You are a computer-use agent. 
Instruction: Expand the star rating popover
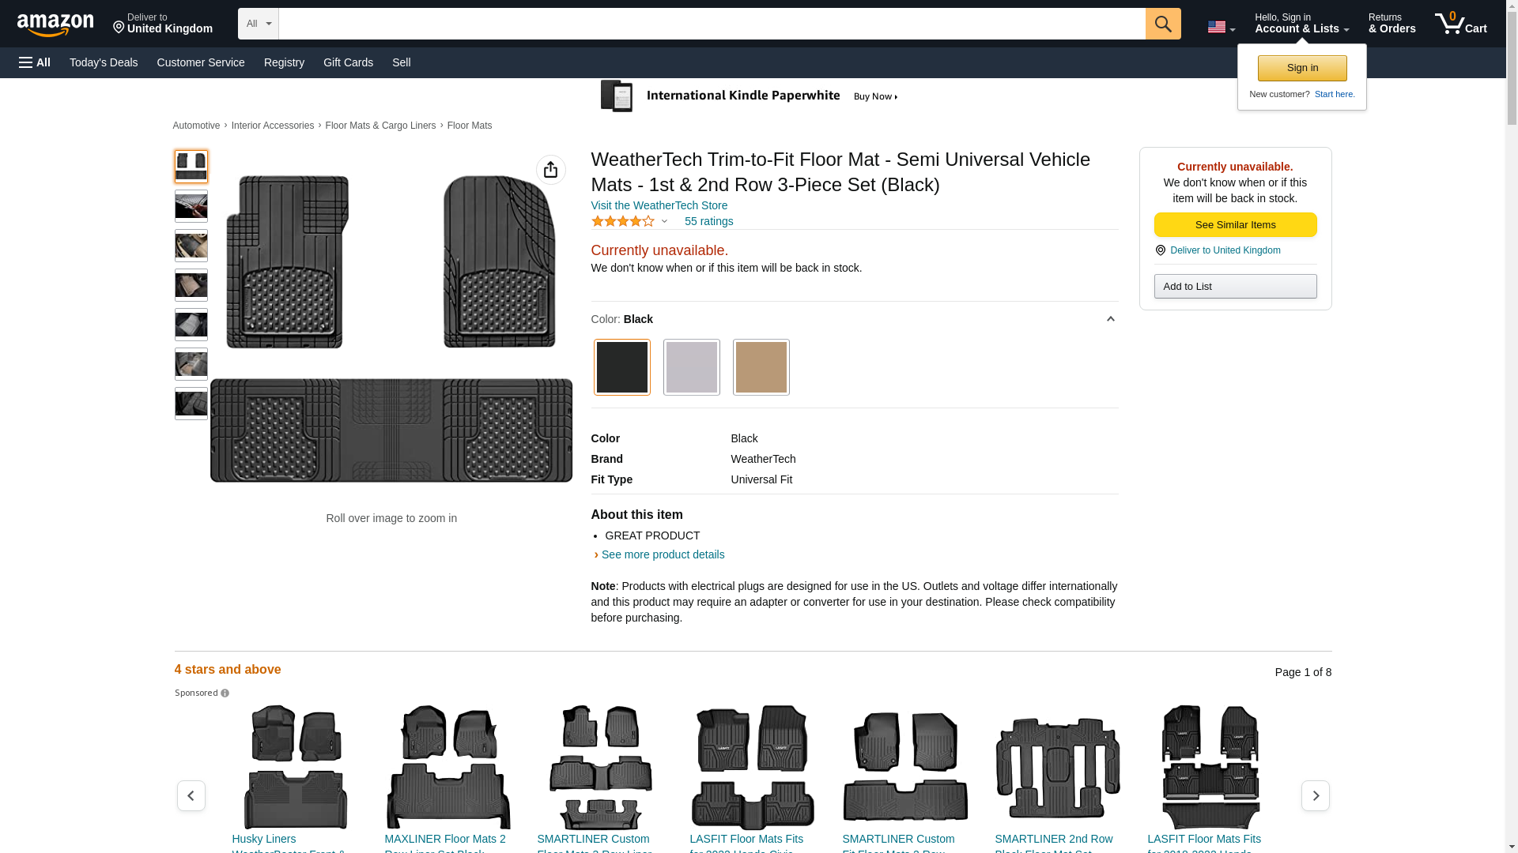tap(664, 222)
